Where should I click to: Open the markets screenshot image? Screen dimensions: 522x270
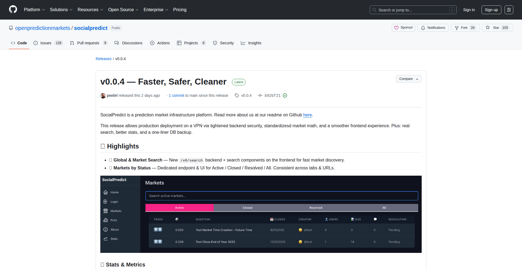click(x=261, y=214)
